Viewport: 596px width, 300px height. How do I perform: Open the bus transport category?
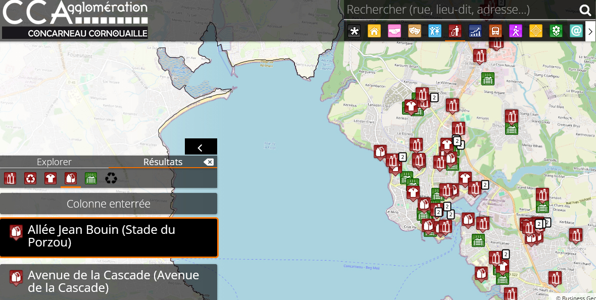click(x=495, y=31)
